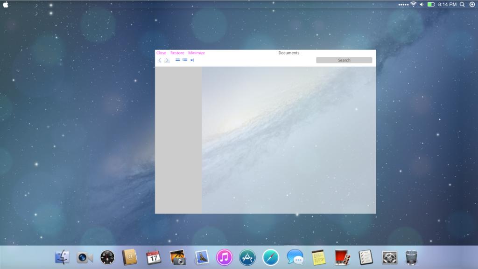Switch to the plain lines view icon
478x269 pixels.
click(x=177, y=60)
